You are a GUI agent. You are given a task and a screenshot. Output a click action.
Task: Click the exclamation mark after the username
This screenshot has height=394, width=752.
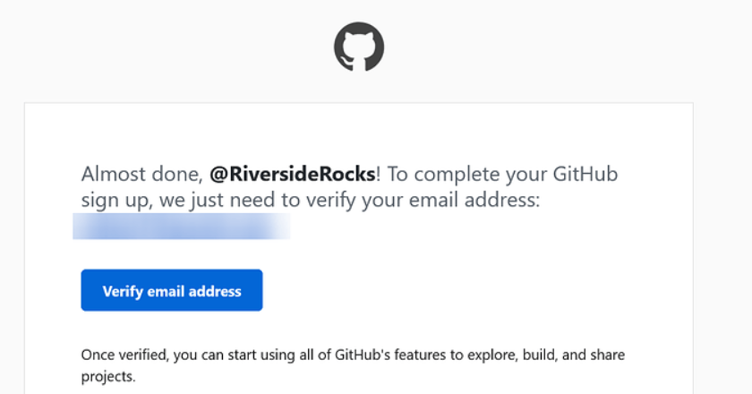pyautogui.click(x=380, y=174)
